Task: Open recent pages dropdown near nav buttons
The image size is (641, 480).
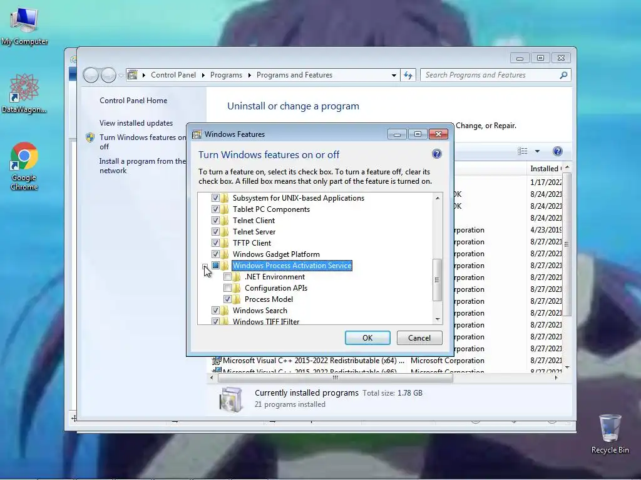Action: [121, 76]
